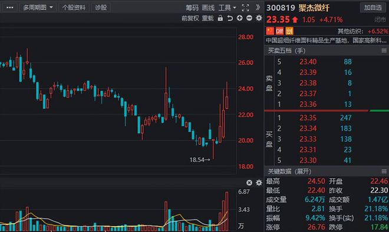The height and width of the screenshot is (232, 389).
Task: Click the 最高 value 24.50
Action: [x=316, y=181]
